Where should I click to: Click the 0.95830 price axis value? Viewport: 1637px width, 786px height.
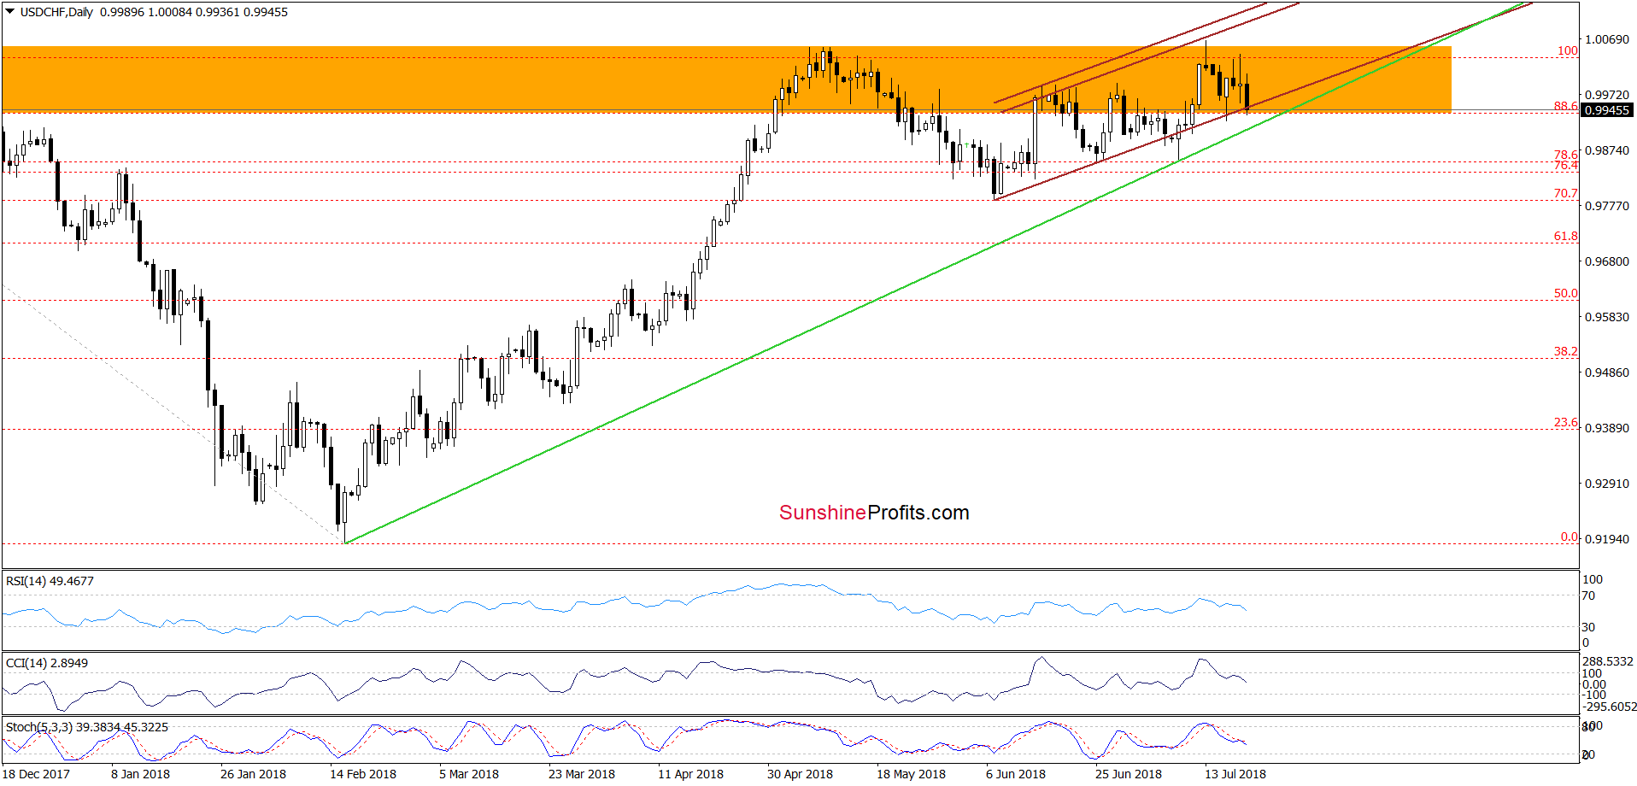[x=1607, y=317]
